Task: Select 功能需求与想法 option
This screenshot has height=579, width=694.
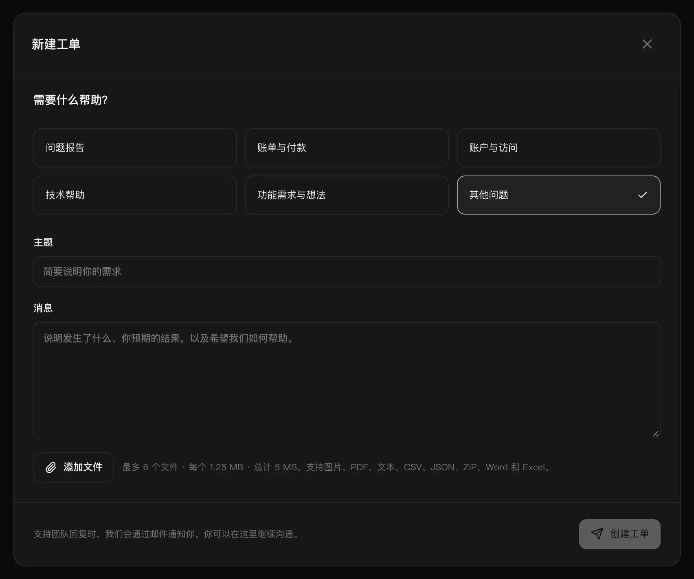Action: (347, 195)
